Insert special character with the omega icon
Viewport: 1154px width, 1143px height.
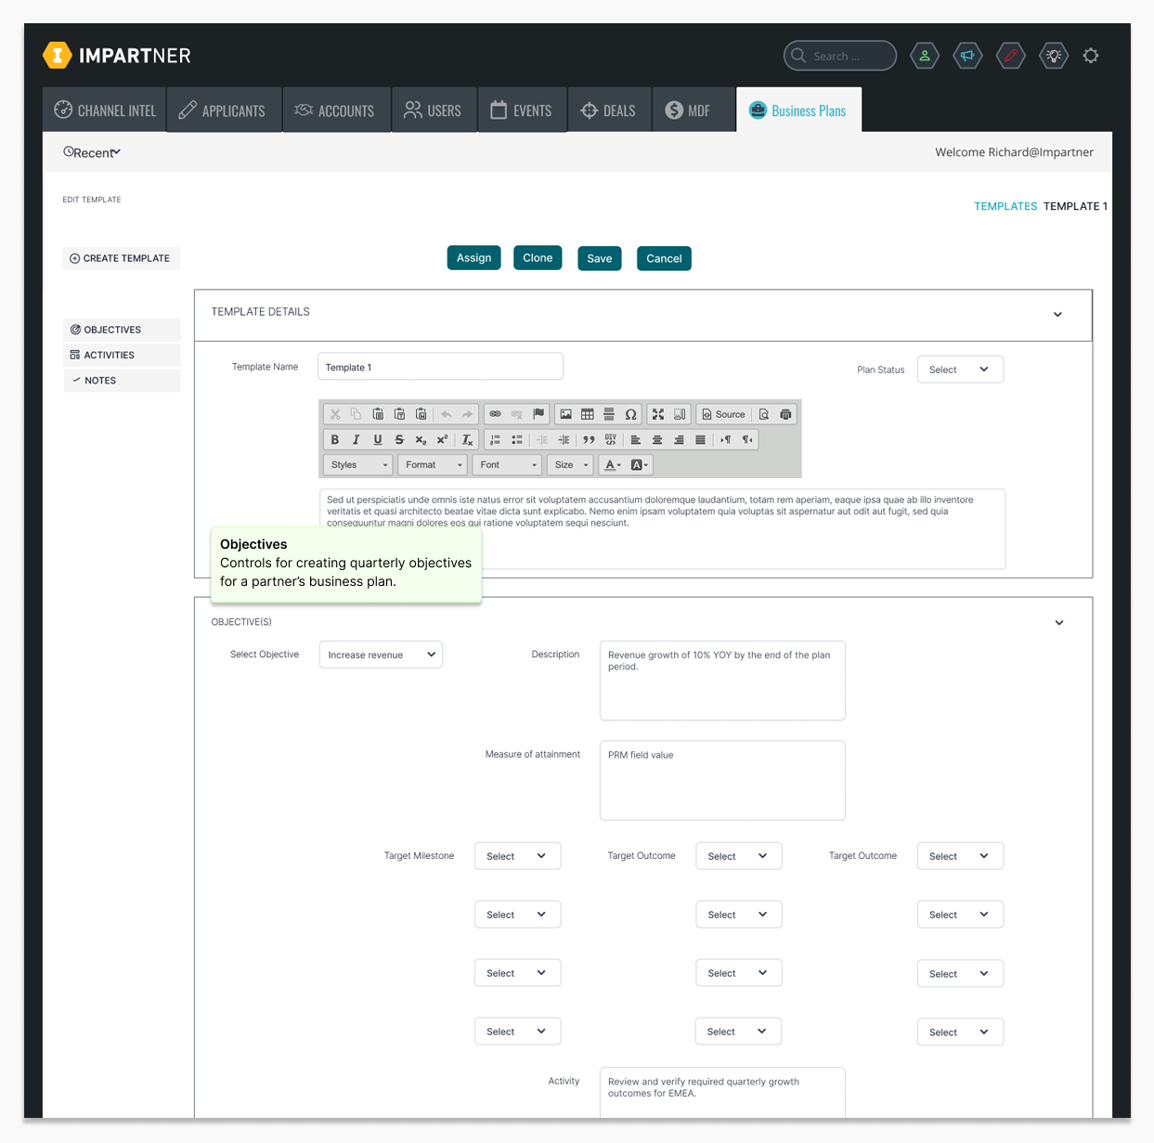tap(631, 414)
